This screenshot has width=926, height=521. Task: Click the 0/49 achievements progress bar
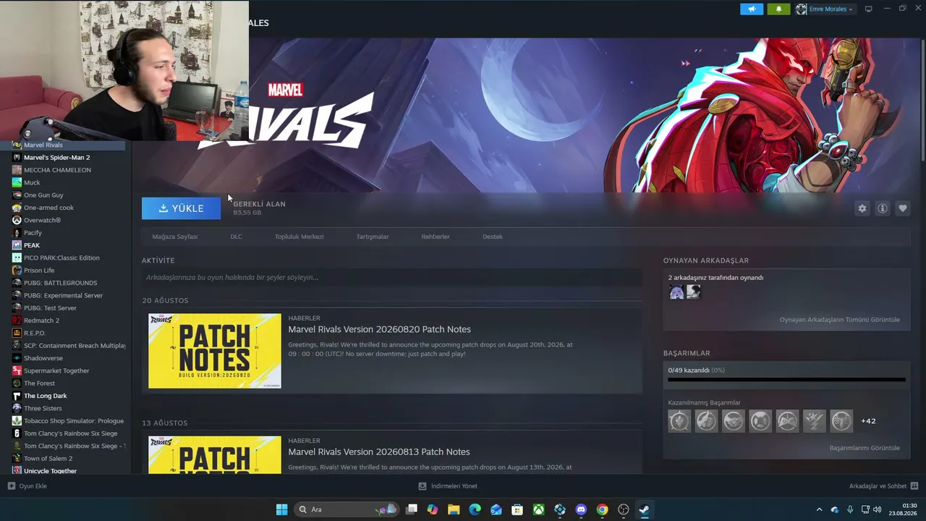pos(786,379)
